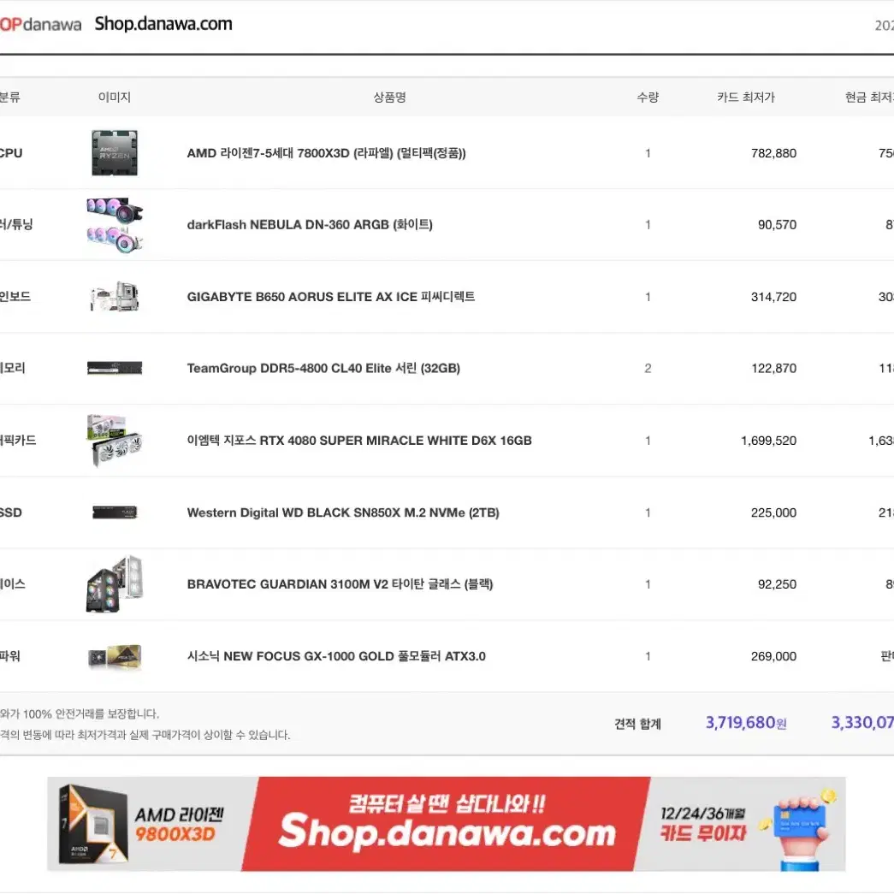Open 이엠텍 지포스 RTX 4080 SUPER product name
This screenshot has width=894, height=894.
[x=359, y=441]
